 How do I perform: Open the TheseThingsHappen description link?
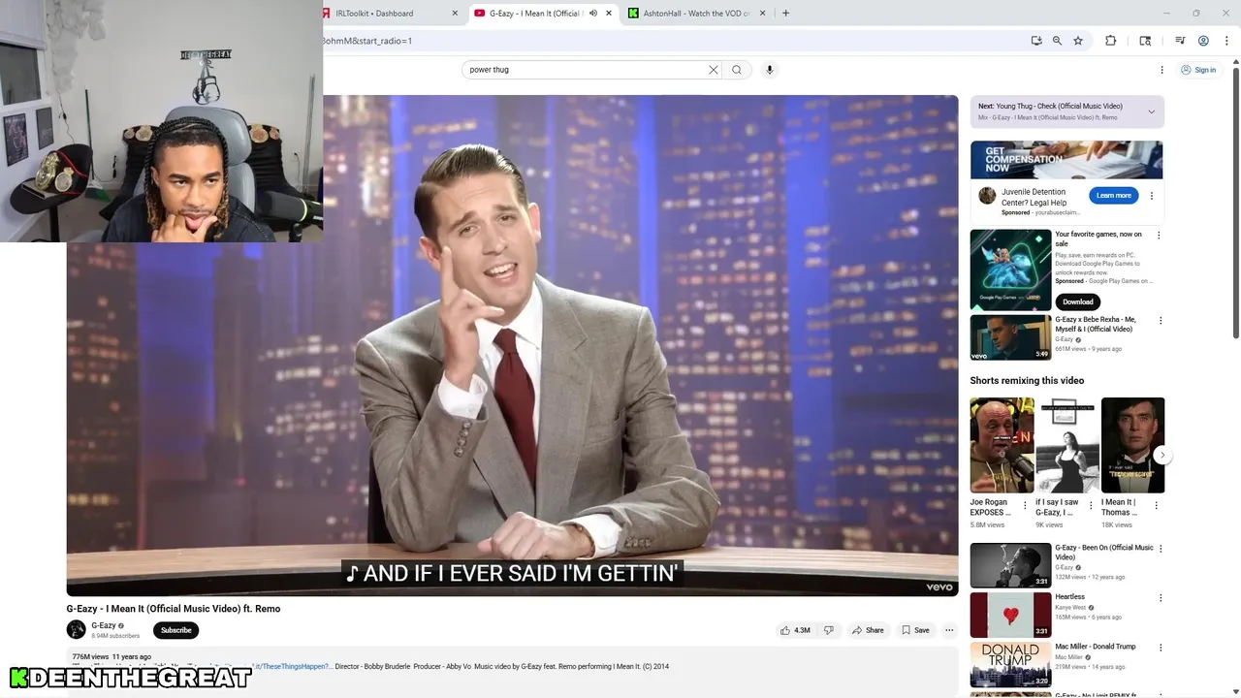click(291, 667)
